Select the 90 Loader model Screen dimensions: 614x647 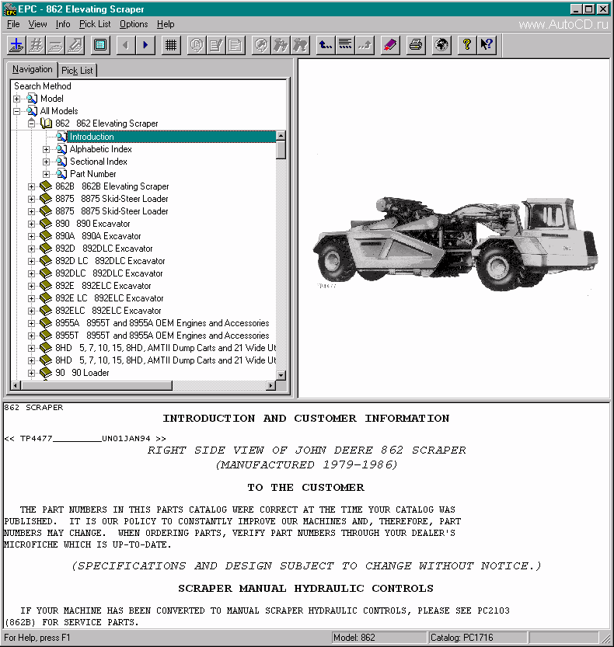coord(82,373)
